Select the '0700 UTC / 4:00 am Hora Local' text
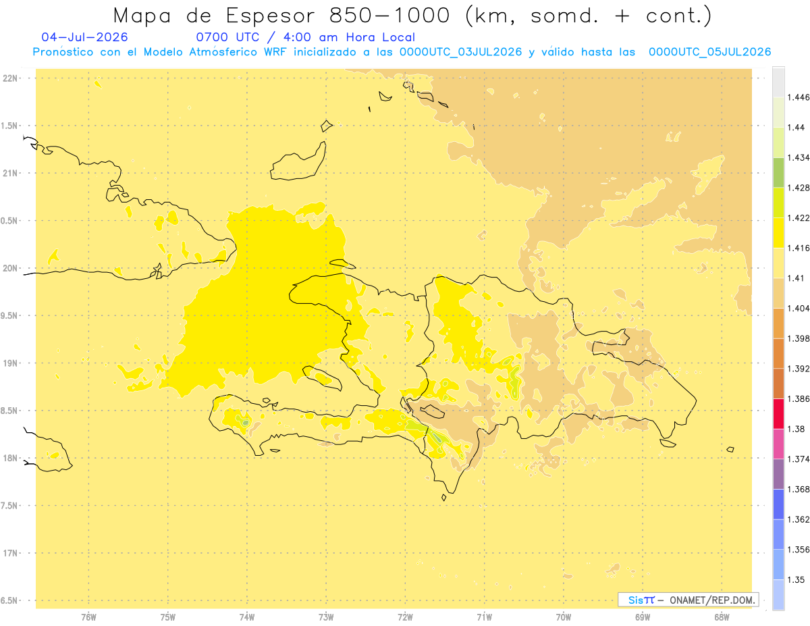The width and height of the screenshot is (810, 626). click(x=305, y=37)
